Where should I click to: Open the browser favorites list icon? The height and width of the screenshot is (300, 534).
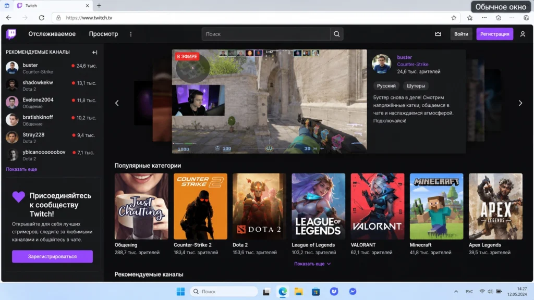(x=470, y=18)
